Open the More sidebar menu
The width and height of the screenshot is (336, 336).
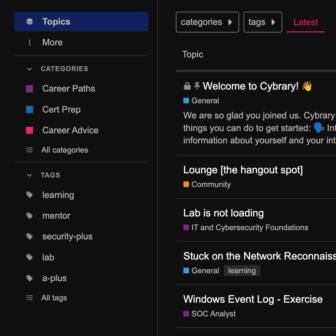pyautogui.click(x=81, y=43)
